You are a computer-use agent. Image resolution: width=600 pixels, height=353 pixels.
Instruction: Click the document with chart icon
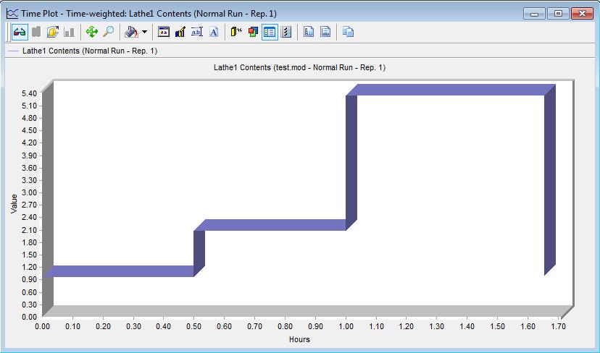click(x=309, y=32)
